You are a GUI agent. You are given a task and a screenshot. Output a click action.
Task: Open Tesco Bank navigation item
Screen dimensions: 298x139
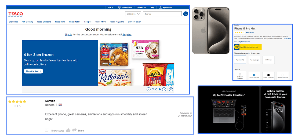coord(60,22)
